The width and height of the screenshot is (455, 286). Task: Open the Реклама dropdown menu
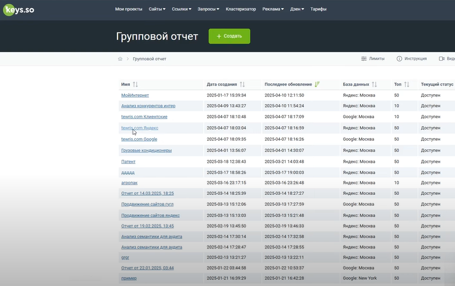click(x=273, y=9)
